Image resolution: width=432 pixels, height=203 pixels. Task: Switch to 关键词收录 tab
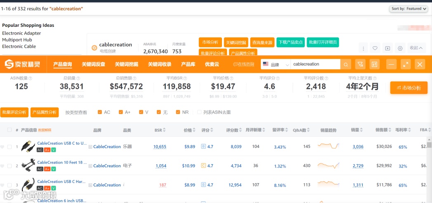pyautogui.click(x=160, y=64)
